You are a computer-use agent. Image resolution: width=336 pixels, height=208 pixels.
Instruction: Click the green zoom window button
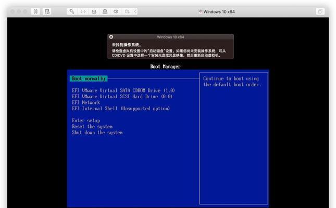pos(25,11)
